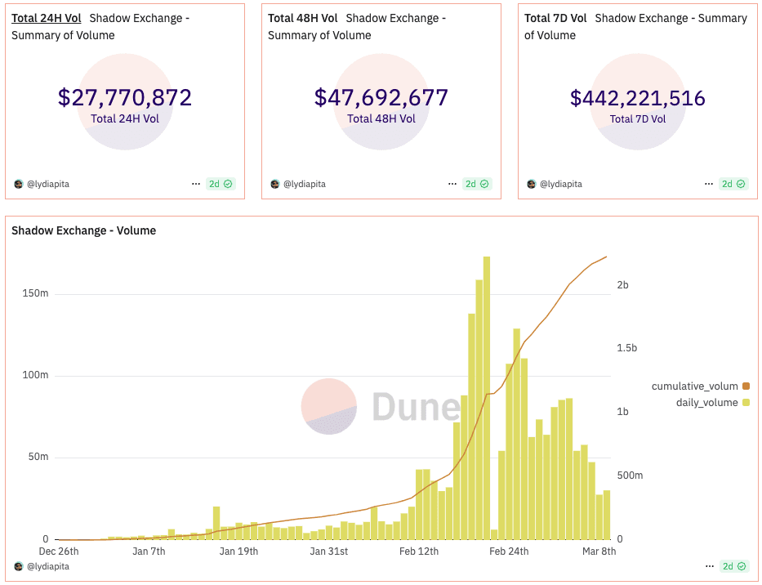Click lydiapita avatar icon in 48H Vol card
Viewport: 762px width, 585px height.
pyautogui.click(x=275, y=184)
